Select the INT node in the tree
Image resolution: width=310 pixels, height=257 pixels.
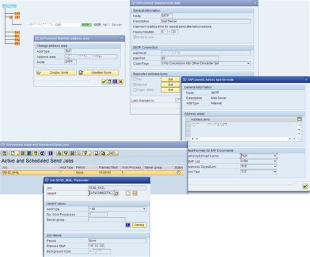pos(17,17)
